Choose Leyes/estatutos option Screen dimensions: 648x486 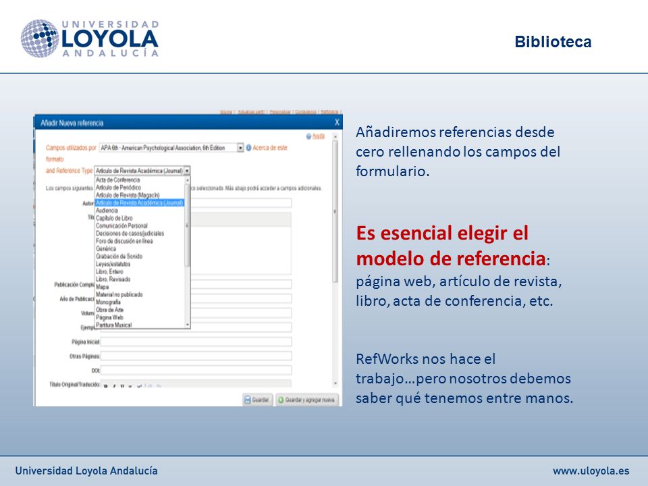pos(113,264)
